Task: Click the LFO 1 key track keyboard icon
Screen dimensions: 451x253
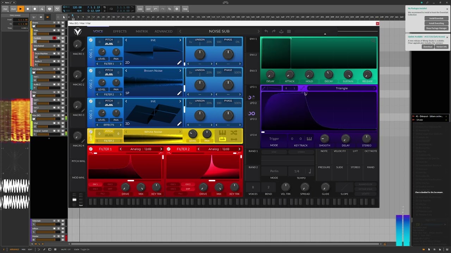Action: 309,138
